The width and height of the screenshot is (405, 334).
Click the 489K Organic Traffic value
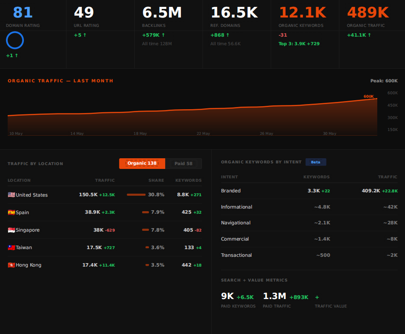click(x=368, y=12)
